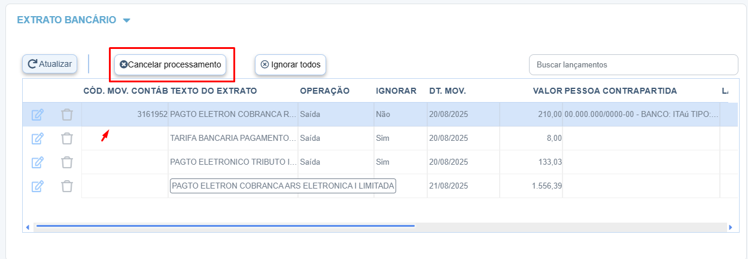748x259 pixels.
Task: Edit the row with value 1.556,39
Action: [37, 186]
